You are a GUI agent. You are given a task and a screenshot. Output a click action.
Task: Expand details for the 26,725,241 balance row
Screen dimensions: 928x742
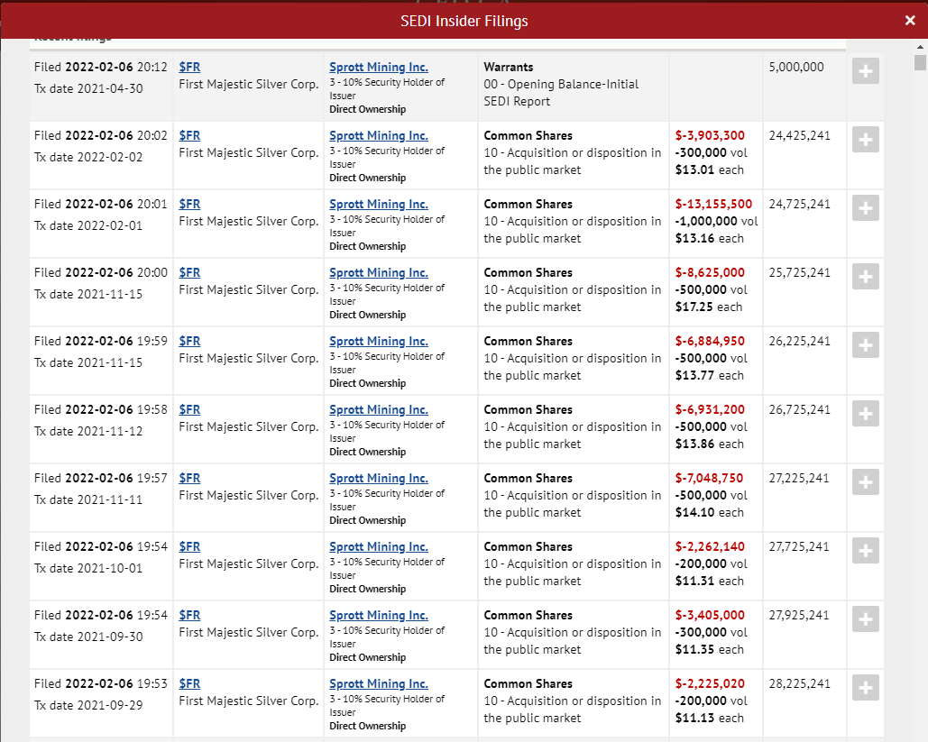pyautogui.click(x=865, y=414)
